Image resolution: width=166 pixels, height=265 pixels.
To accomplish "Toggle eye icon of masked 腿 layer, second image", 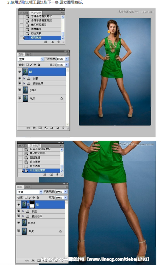I will pyautogui.click(x=19, y=205).
